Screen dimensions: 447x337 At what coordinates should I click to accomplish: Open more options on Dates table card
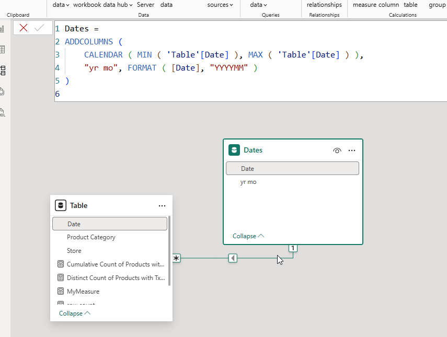click(x=352, y=150)
